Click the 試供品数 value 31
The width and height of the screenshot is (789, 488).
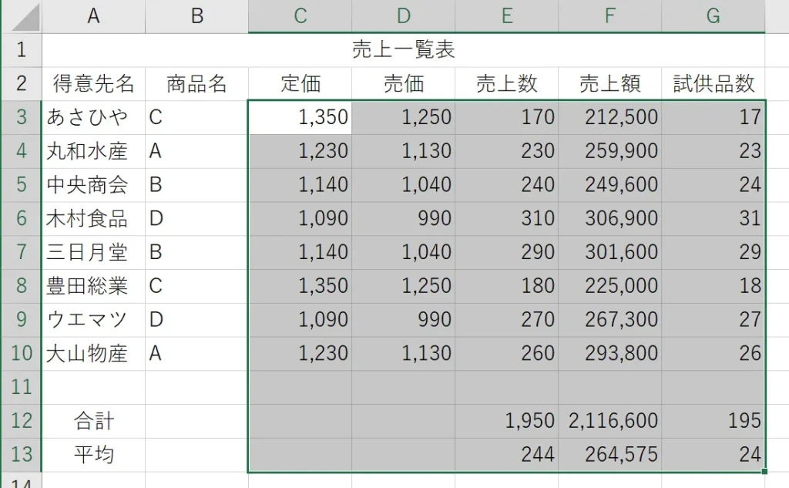pos(713,219)
